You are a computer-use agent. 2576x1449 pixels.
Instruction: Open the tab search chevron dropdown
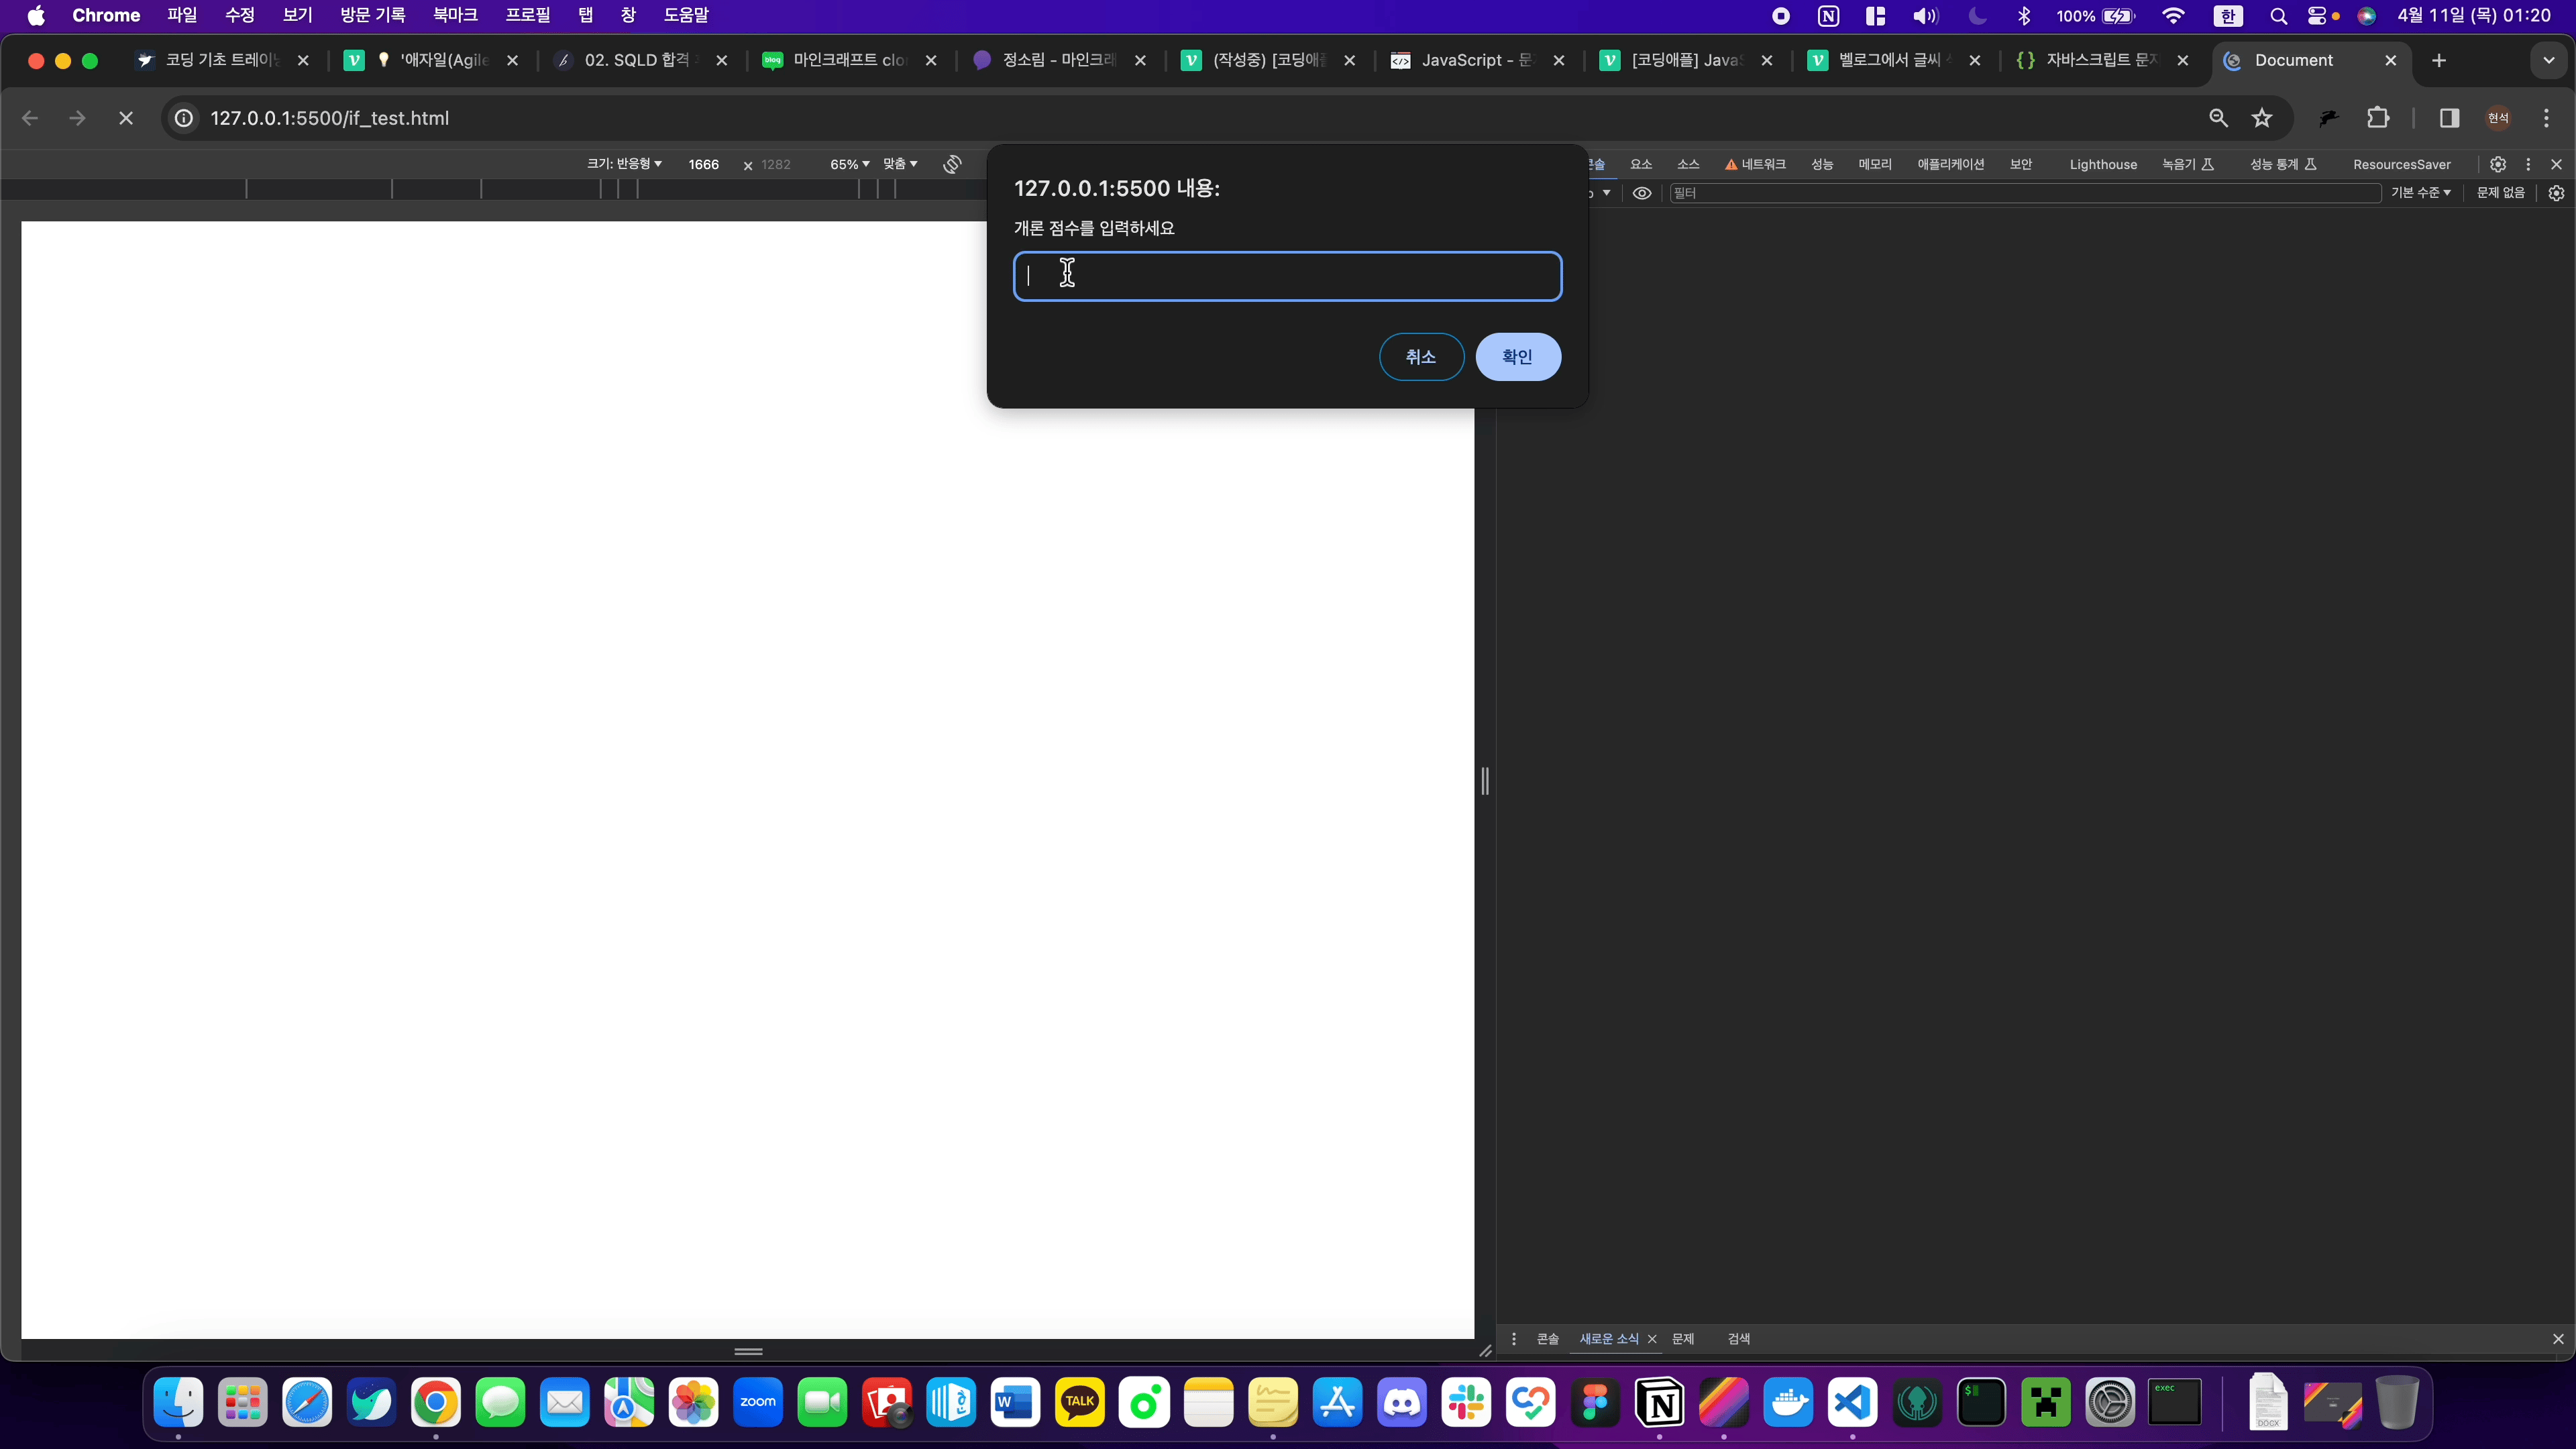click(x=2548, y=60)
